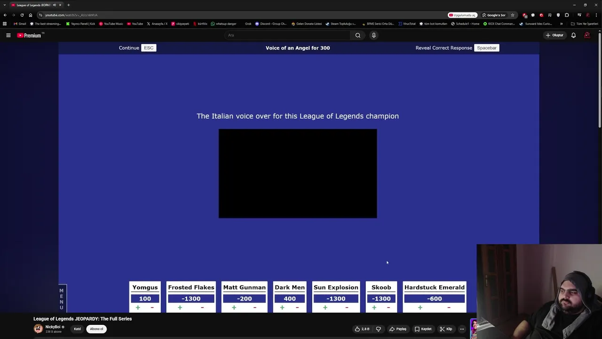602x339 pixels.
Task: Subtract points from Dark Men
Action: coord(297,307)
